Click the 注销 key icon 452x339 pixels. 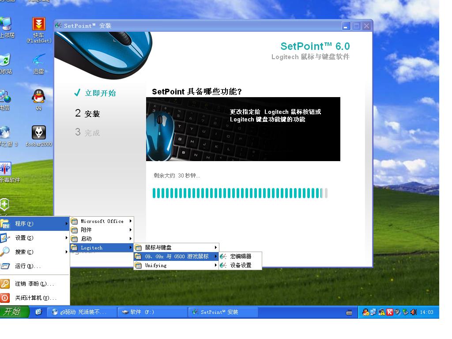click(5, 284)
